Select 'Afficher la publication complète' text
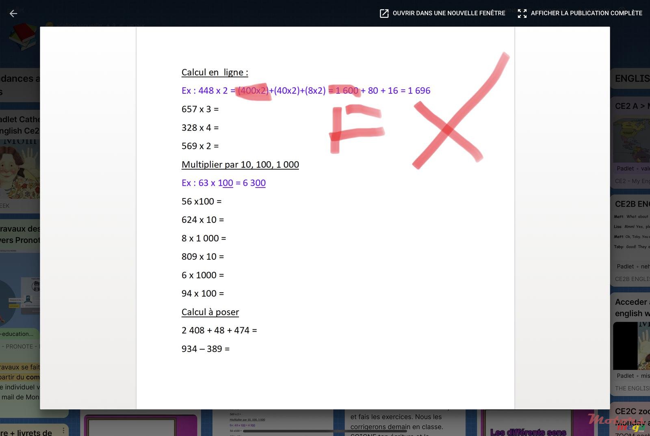Image resolution: width=650 pixels, height=436 pixels. pos(586,13)
